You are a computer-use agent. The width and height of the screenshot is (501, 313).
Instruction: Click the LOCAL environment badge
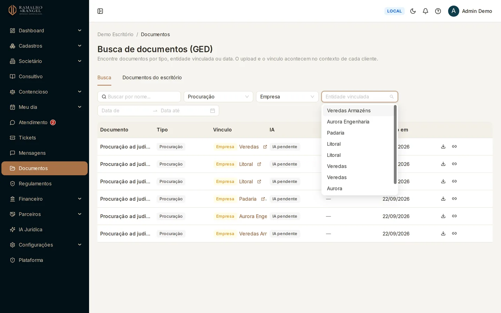click(x=395, y=11)
